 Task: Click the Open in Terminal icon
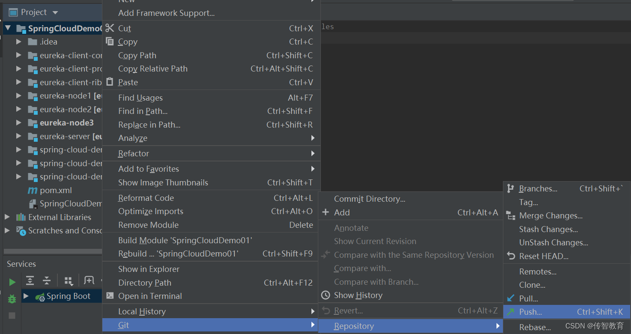click(110, 295)
